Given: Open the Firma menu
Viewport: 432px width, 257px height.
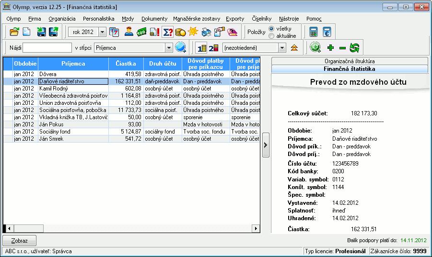Looking at the screenshot, I should [x=35, y=19].
